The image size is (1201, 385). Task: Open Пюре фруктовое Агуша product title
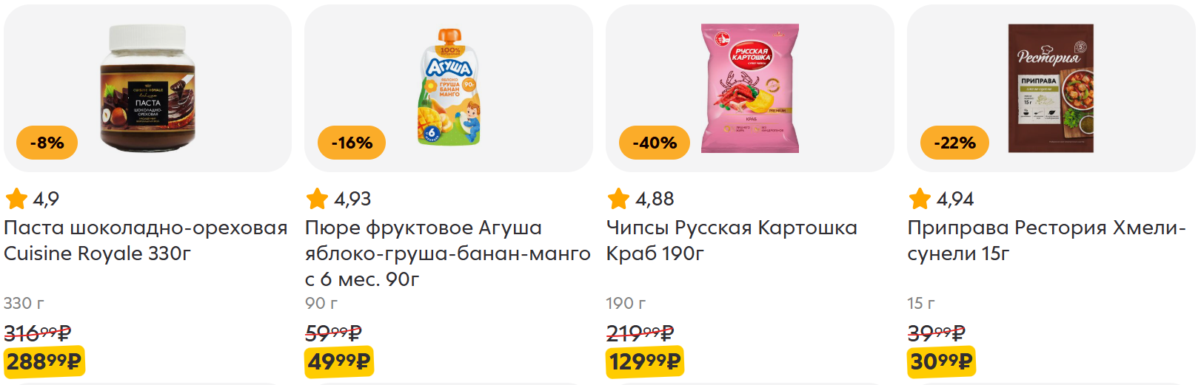(448, 253)
